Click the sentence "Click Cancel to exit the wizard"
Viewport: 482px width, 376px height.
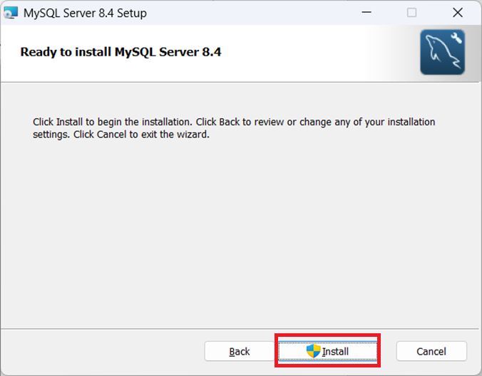141,134
